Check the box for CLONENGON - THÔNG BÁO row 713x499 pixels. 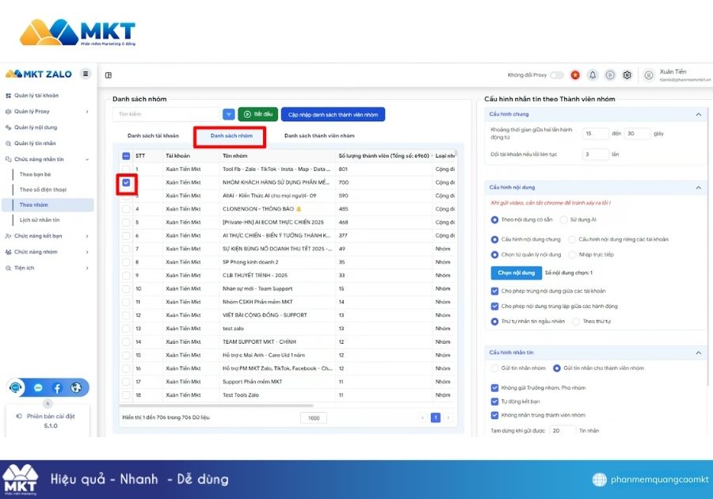tap(126, 209)
